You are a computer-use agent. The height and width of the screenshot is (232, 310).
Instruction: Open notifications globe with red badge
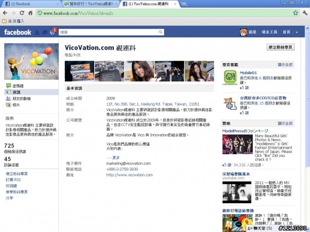click(53, 31)
